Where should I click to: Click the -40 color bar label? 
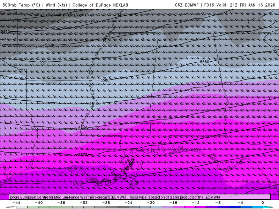pos(39,203)
